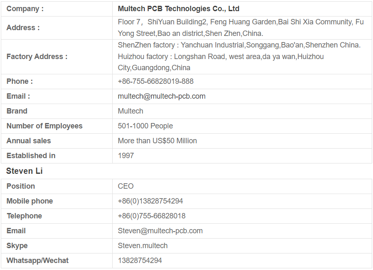The width and height of the screenshot is (373, 270).
Task: Click the Number of Employees label
Action: point(45,126)
